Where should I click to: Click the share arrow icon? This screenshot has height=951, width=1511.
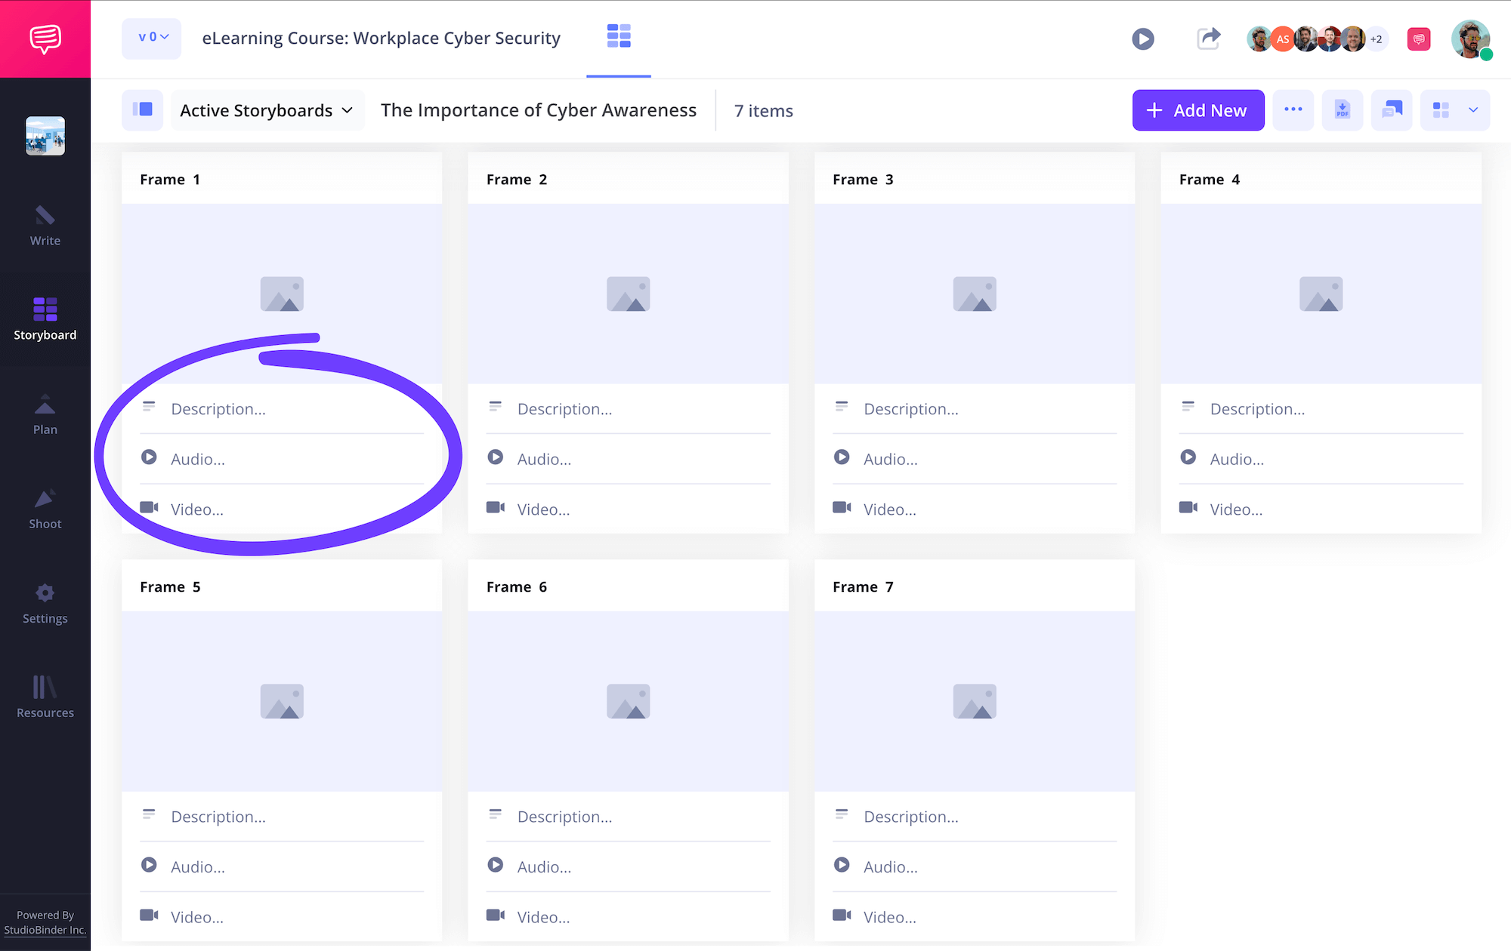tap(1209, 38)
